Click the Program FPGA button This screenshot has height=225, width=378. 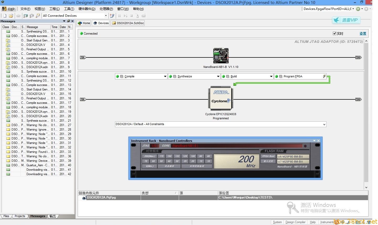tap(293, 76)
